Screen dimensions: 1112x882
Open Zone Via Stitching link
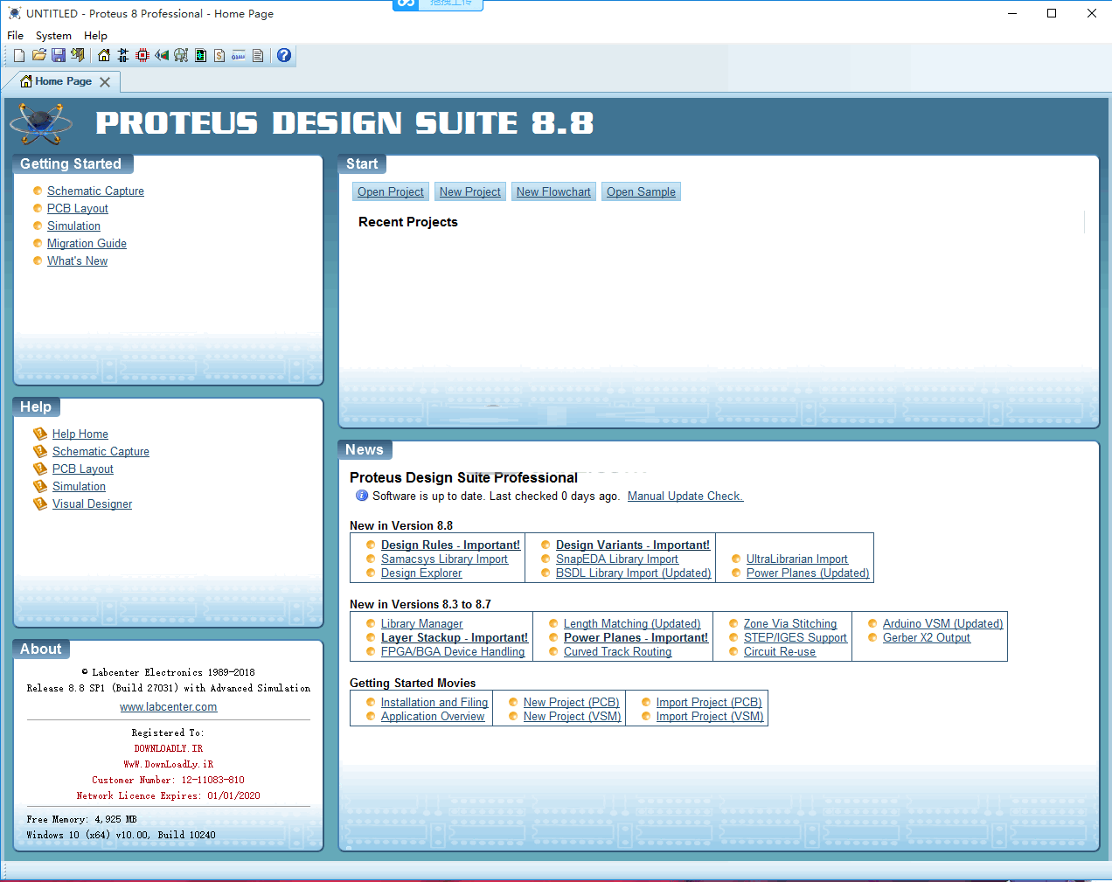[x=790, y=624]
